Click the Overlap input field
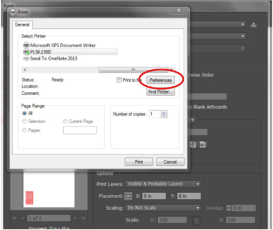Image resolution: width=273 pixels, height=230 pixels. 243,208
